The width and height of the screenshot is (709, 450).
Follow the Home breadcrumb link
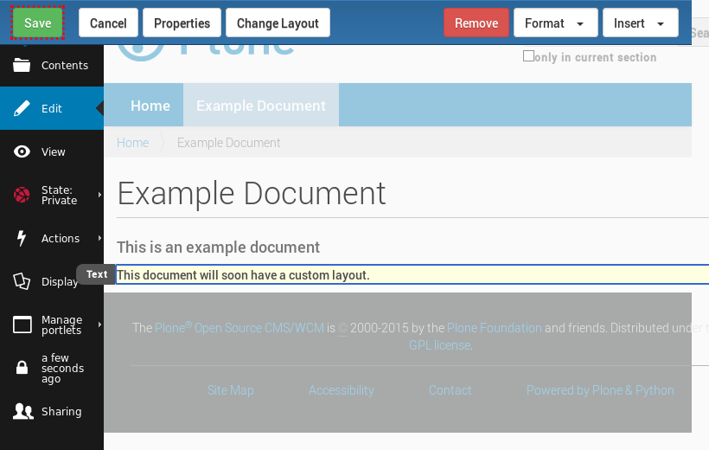pyautogui.click(x=132, y=143)
